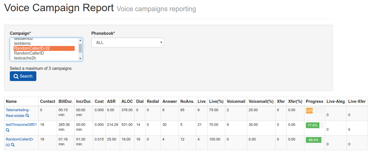Screen dimensions: 371x154
Task: Click the campaign list scroll up arrow
Action: pos(80,40)
